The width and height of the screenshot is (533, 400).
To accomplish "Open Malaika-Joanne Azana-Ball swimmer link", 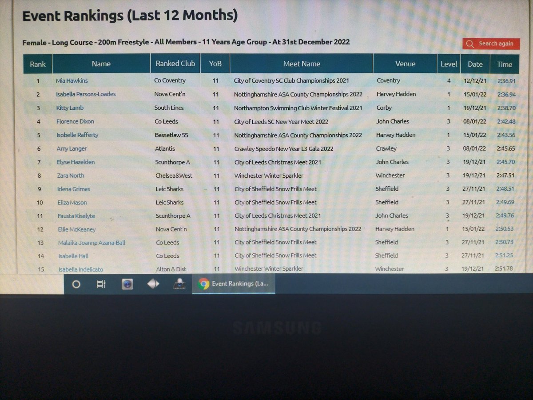I will tap(91, 243).
